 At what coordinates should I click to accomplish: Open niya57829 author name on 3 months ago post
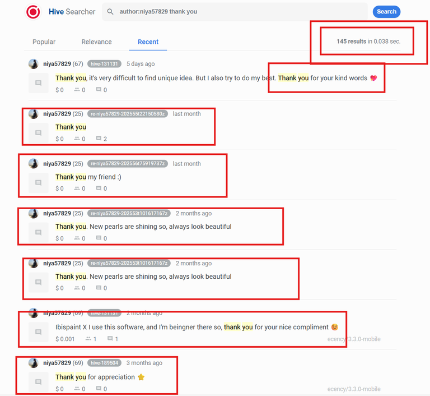57,363
